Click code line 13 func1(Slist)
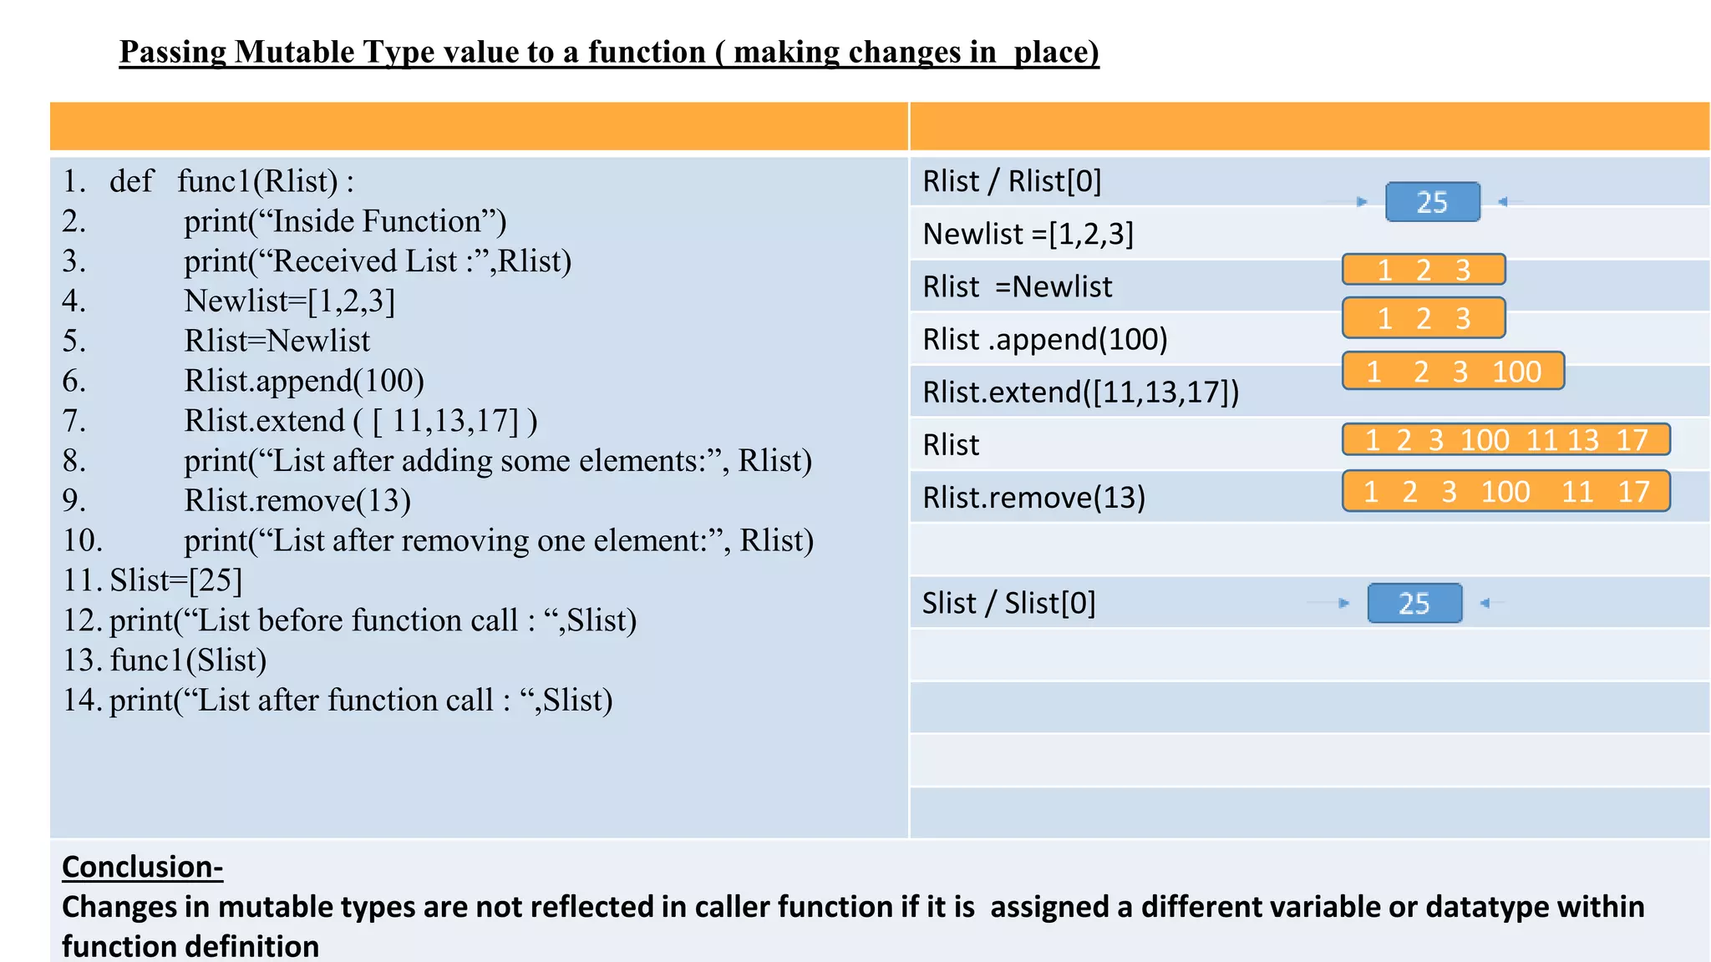Screen dimensions: 1711x962 click(165, 660)
